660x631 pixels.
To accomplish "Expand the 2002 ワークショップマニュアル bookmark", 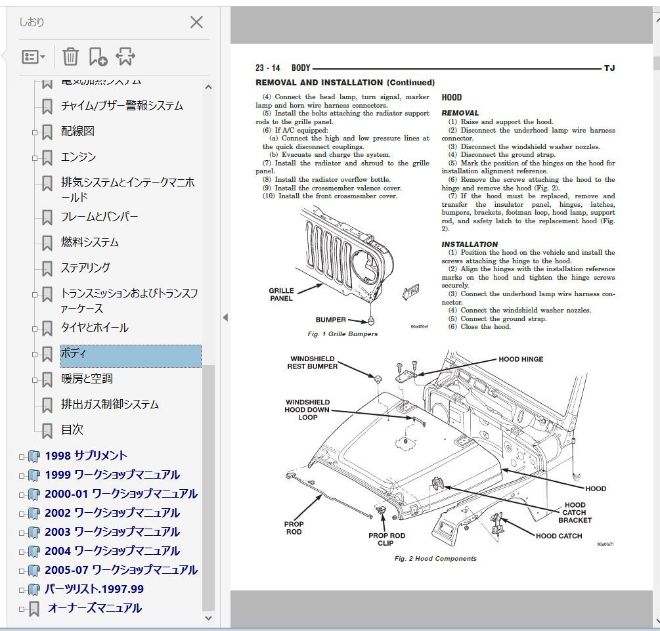I will [x=22, y=514].
